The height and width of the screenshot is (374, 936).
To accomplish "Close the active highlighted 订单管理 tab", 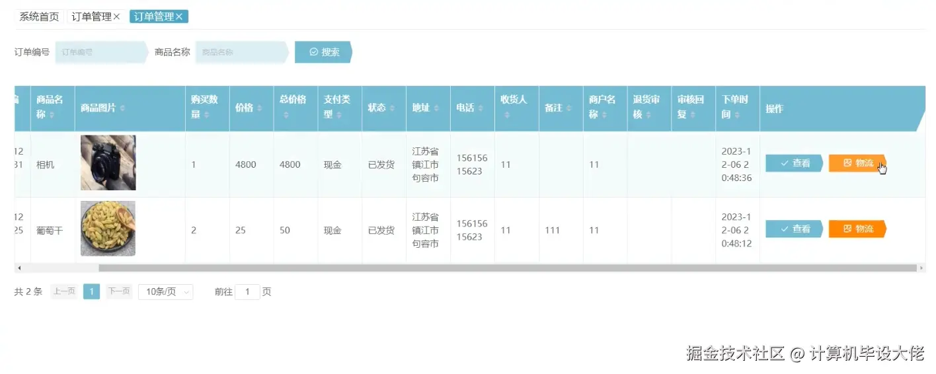I will coord(178,17).
